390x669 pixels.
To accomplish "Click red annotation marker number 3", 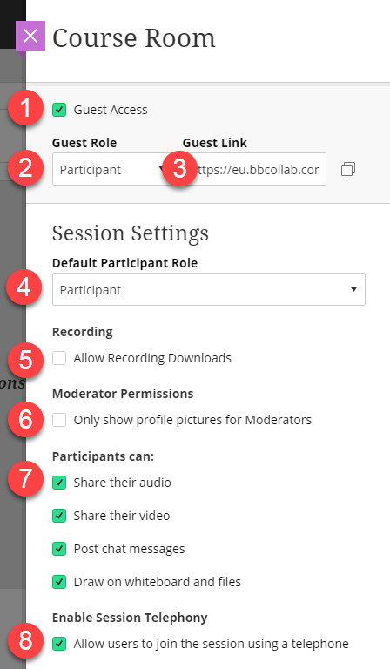I will 180,168.
